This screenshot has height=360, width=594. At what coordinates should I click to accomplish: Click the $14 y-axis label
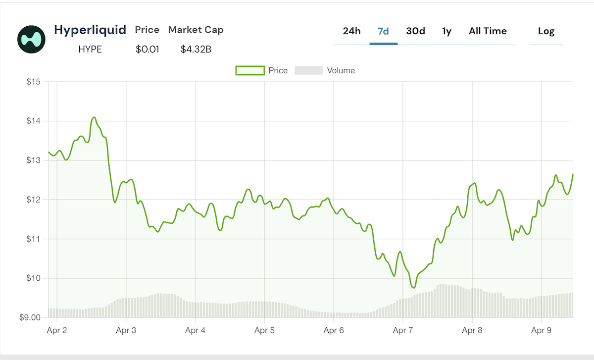tap(34, 121)
